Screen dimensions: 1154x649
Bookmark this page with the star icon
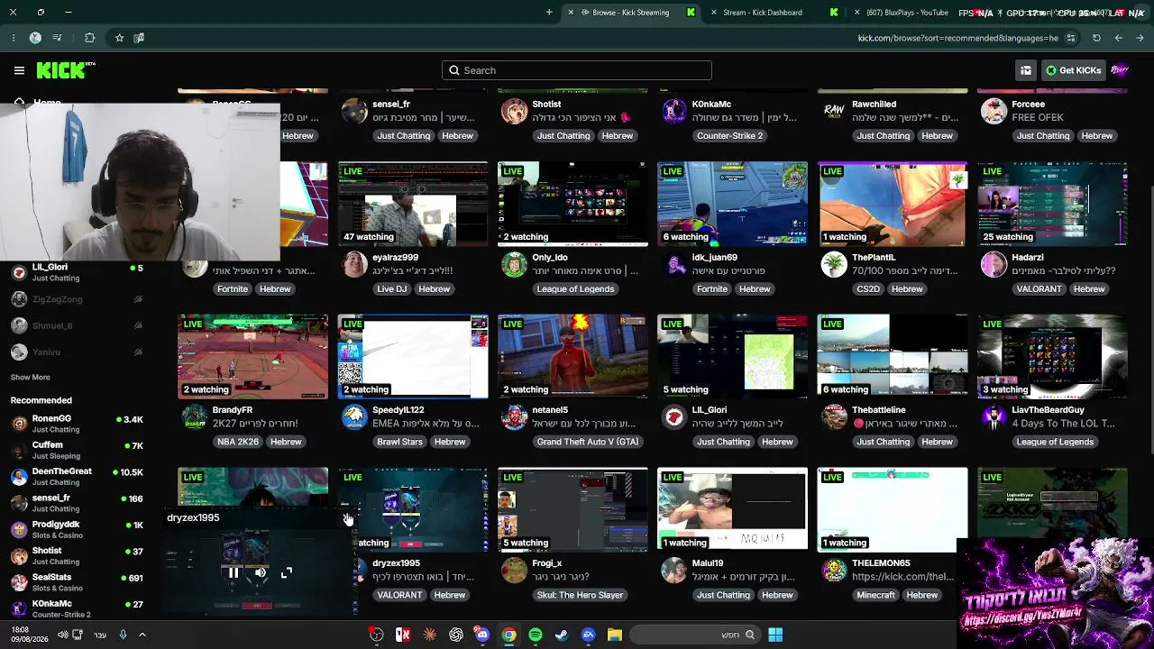tap(119, 38)
